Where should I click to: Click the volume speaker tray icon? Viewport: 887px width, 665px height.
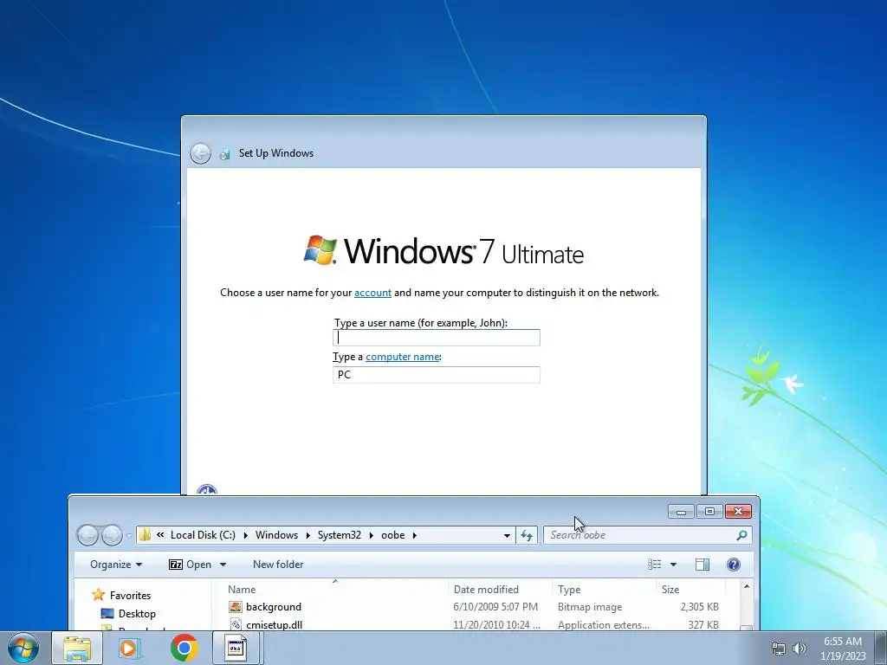tap(800, 649)
